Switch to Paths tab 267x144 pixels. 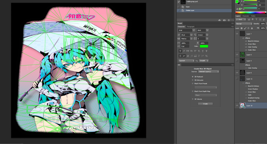(x=253, y=16)
